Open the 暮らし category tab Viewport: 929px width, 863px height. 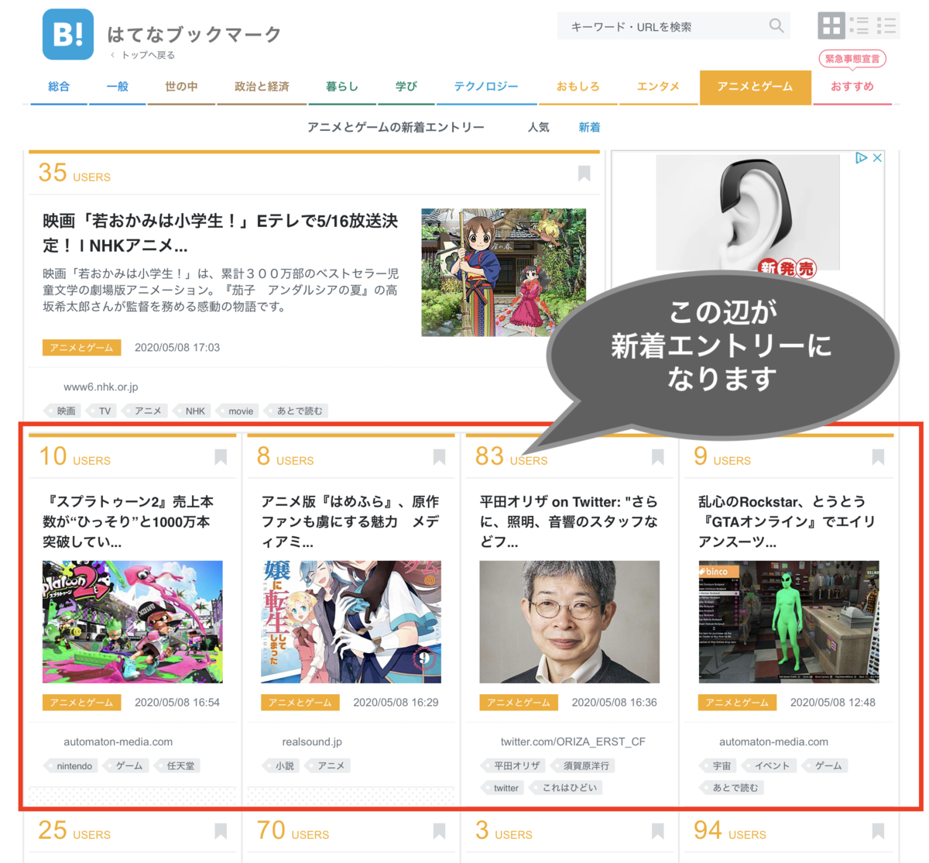point(341,87)
